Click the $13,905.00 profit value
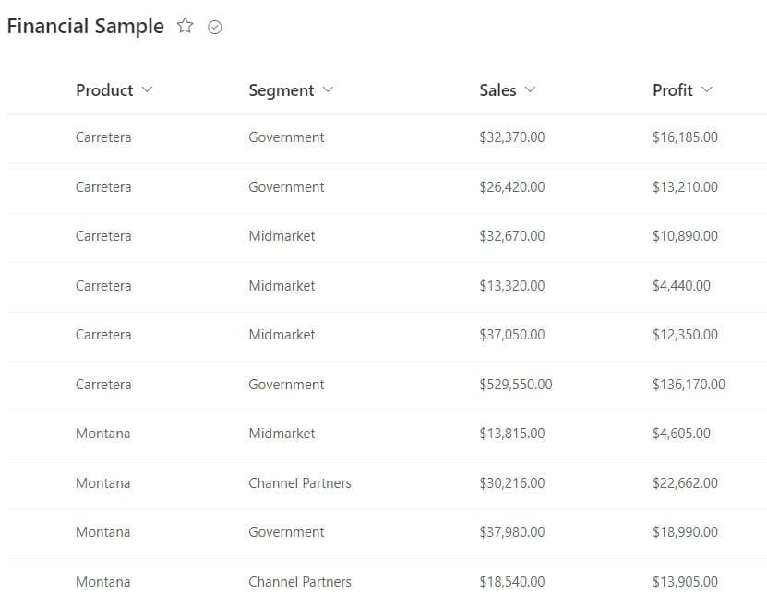 click(x=685, y=582)
